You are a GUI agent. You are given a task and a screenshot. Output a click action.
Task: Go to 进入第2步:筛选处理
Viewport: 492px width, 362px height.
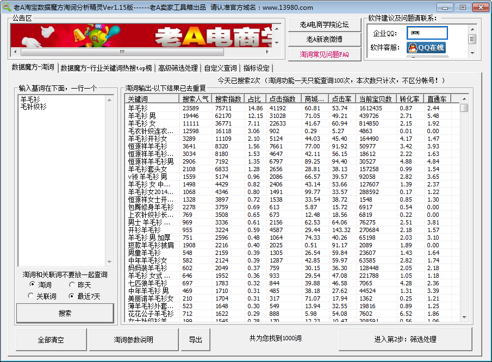tap(405, 339)
